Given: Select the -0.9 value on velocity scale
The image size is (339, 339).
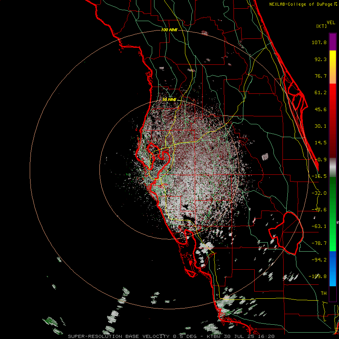Looking at the screenshot, I should pyautogui.click(x=321, y=160).
